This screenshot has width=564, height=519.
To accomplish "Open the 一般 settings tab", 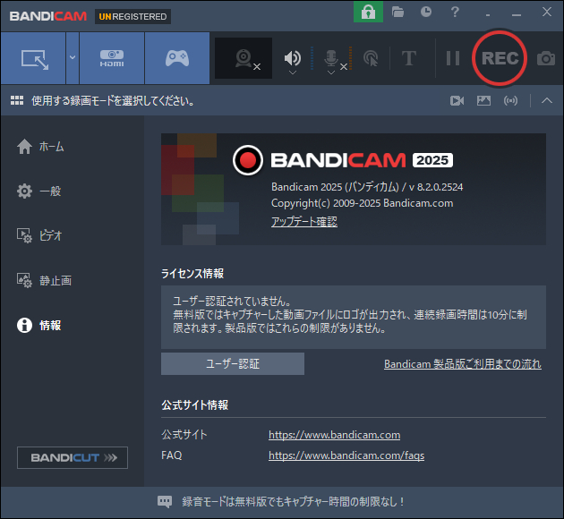I will click(x=38, y=191).
